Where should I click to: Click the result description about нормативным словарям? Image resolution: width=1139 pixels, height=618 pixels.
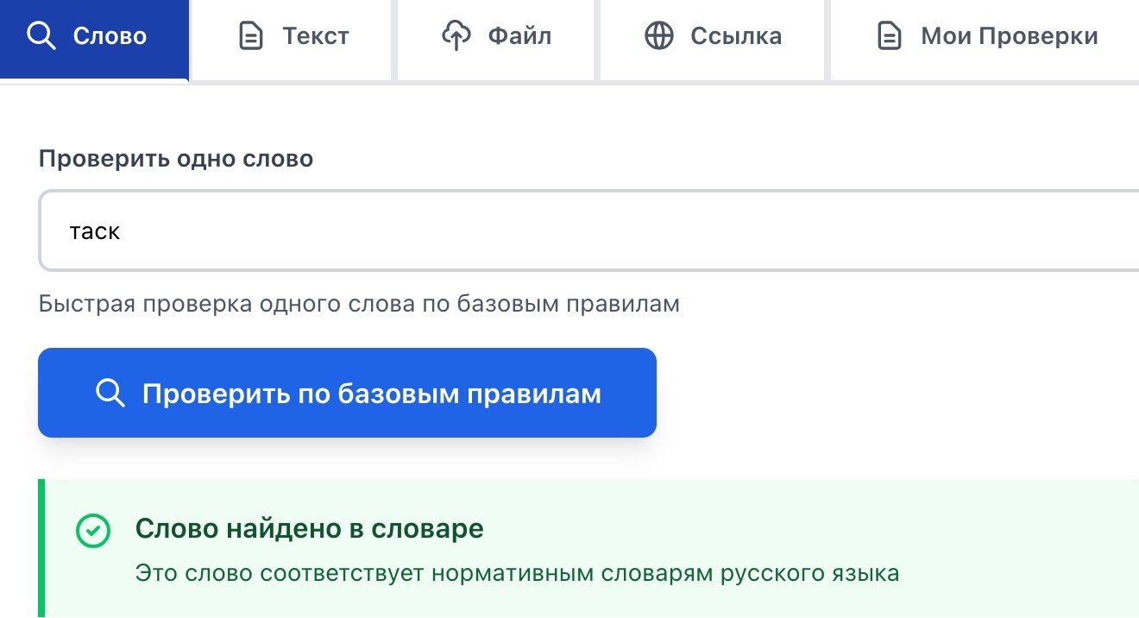click(x=517, y=573)
